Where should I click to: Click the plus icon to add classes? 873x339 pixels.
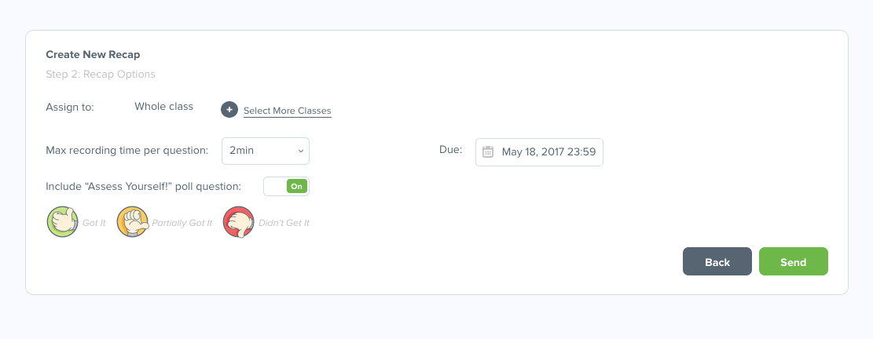coord(229,110)
